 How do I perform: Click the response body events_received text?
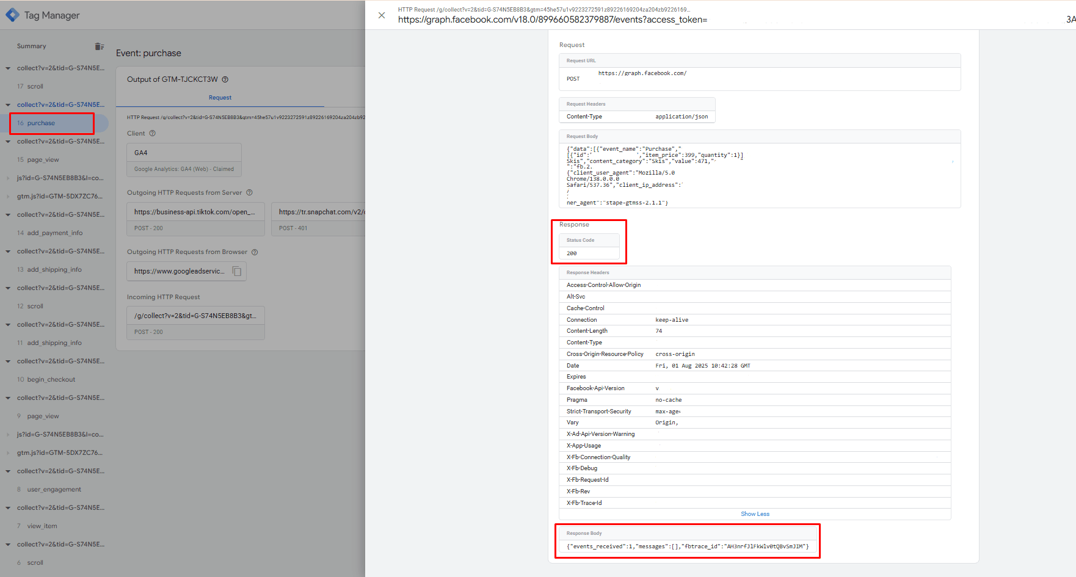click(688, 546)
